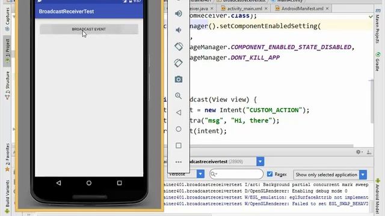Toggle the Regex checkbox in logcat
Screen dimensions: 385x216
coord(270,174)
